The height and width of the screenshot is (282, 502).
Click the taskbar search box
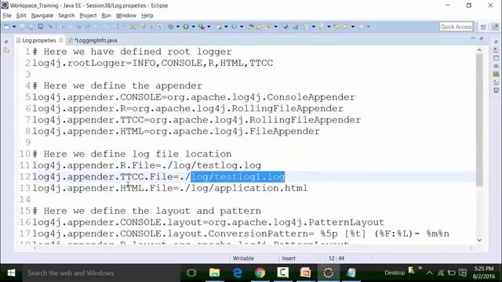point(101,273)
